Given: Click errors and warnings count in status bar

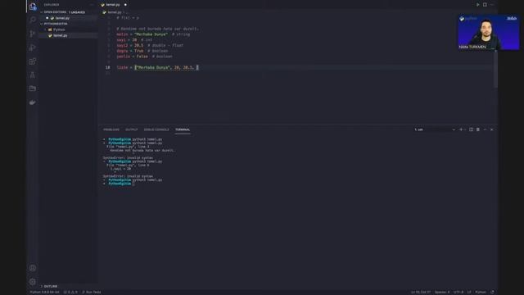Looking at the screenshot, I should click(x=70, y=292).
